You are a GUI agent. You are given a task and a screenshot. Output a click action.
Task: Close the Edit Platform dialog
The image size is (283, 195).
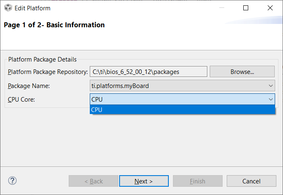270,8
